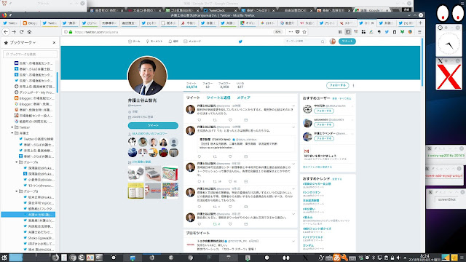Reply to the first tweet
Image resolution: width=466 pixels, height=262 pixels.
click(x=200, y=120)
